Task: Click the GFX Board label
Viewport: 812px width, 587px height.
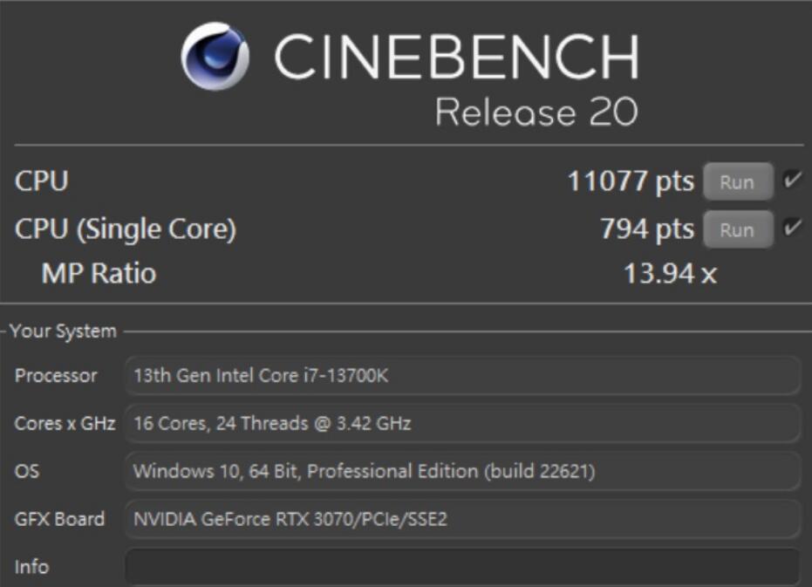Action: point(59,519)
